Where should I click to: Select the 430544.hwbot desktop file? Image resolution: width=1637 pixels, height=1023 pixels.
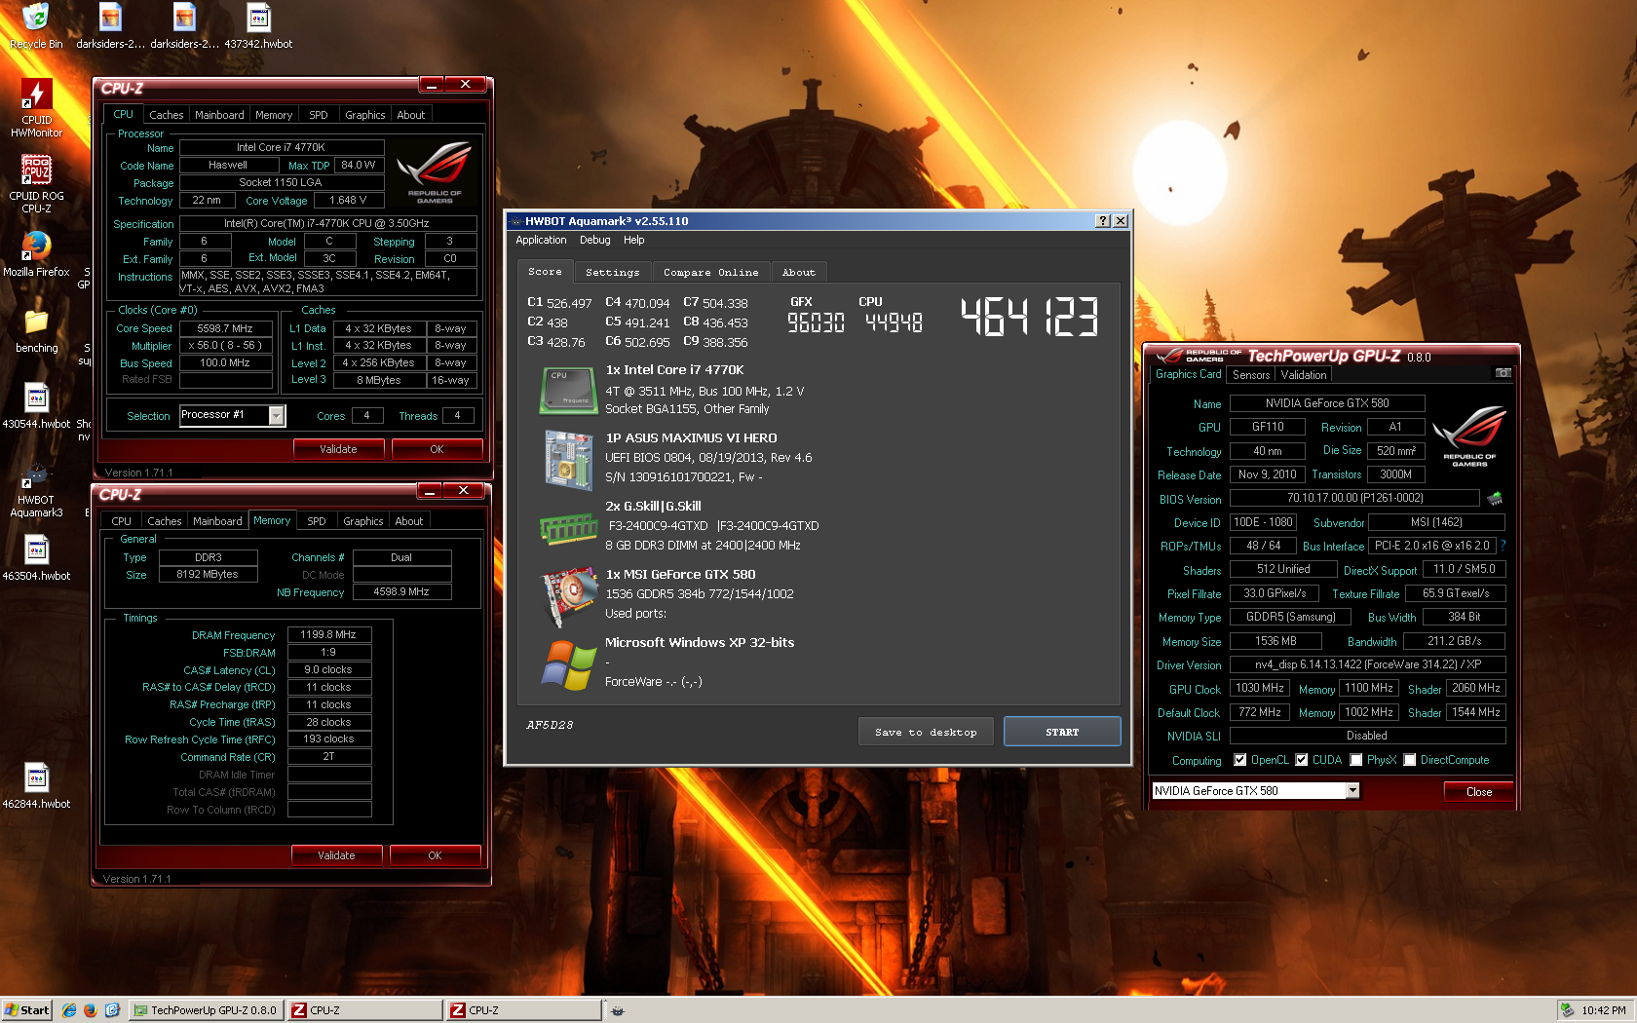36,405
